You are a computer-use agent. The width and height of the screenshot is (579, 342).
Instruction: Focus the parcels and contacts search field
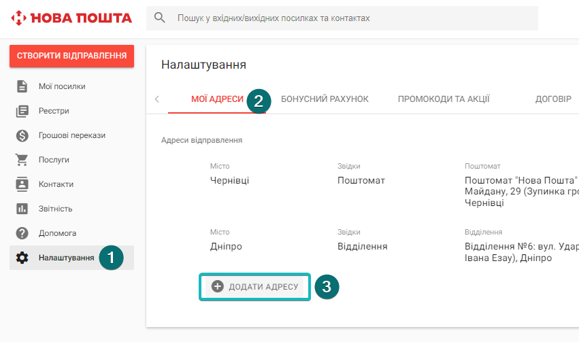point(354,18)
